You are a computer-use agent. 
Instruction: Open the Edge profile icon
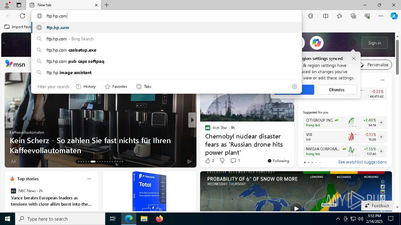click(x=7, y=5)
